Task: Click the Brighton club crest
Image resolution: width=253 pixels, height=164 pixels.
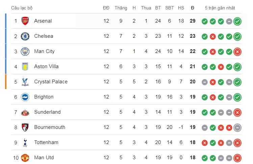Action: pos(25,97)
